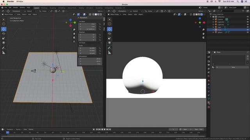
Task: Select the Rotate tool in left viewport
Action: click(x=4, y=34)
